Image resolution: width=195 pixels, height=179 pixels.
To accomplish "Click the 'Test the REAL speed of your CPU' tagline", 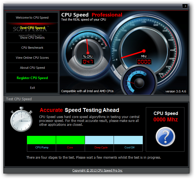I will point(84,19).
